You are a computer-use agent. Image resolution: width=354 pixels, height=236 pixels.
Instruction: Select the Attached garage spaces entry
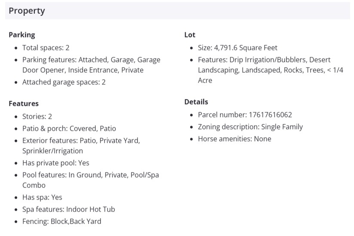(64, 82)
